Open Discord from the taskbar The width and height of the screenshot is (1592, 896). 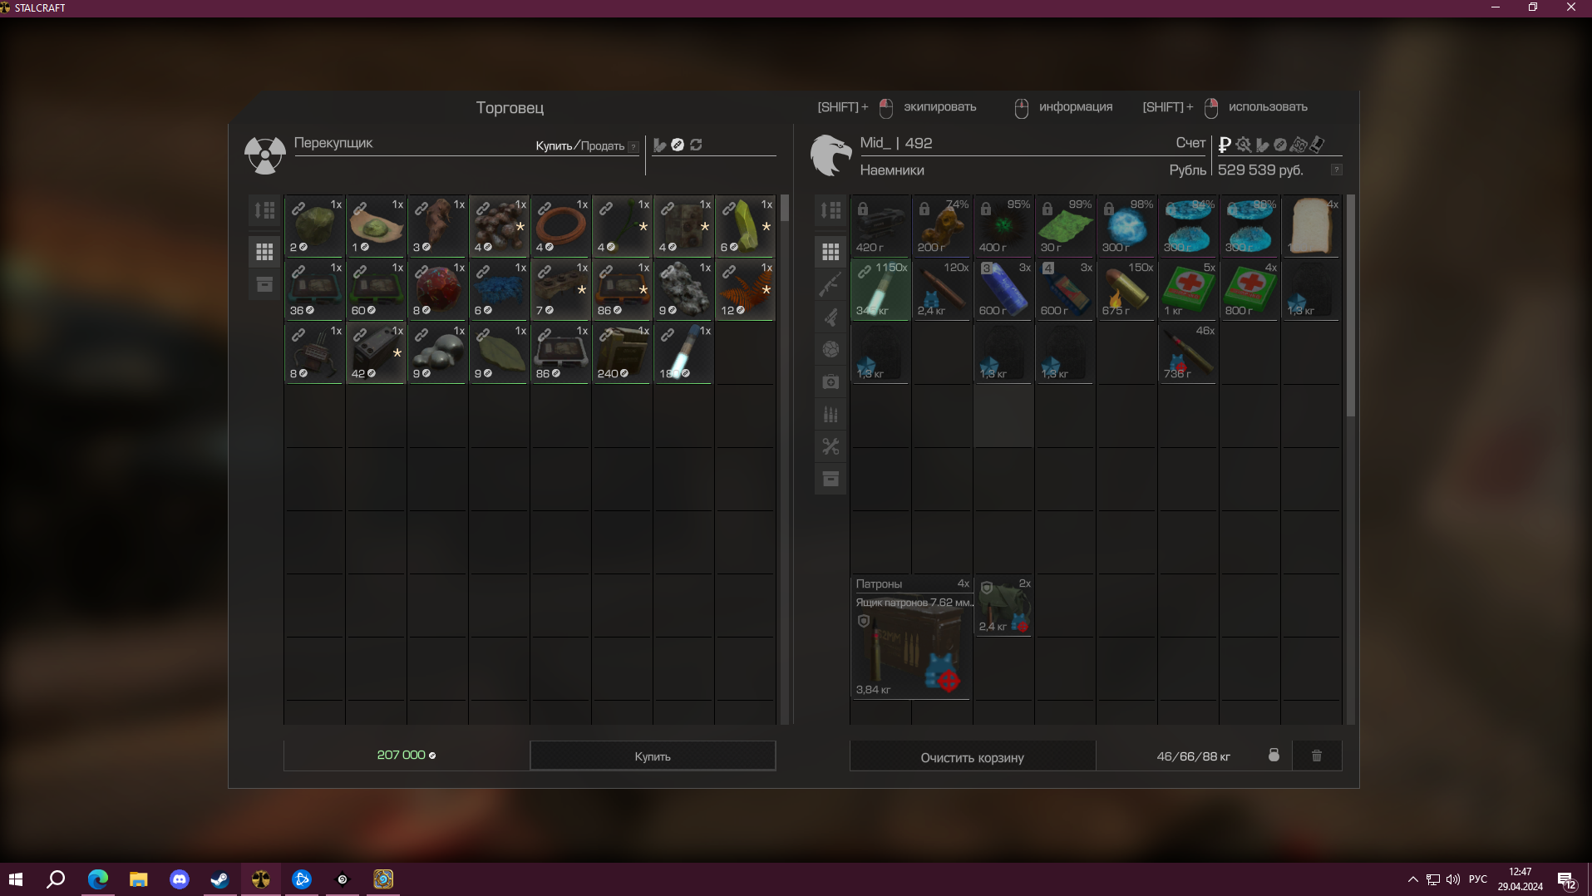tap(179, 879)
